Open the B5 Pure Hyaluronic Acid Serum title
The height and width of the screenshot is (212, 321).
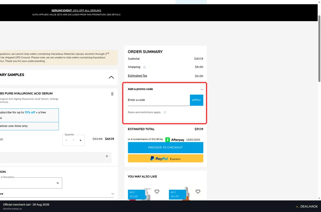tap(26, 94)
